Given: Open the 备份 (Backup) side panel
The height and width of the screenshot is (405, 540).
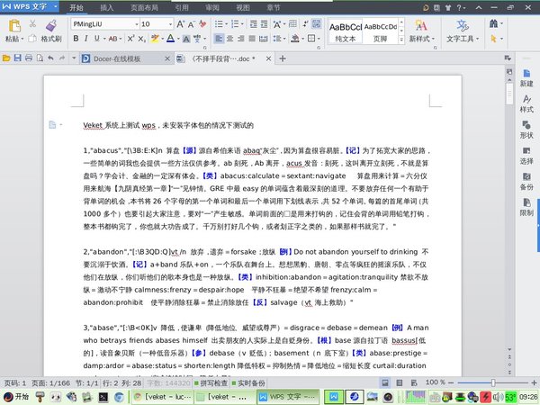Looking at the screenshot, I should (x=526, y=179).
